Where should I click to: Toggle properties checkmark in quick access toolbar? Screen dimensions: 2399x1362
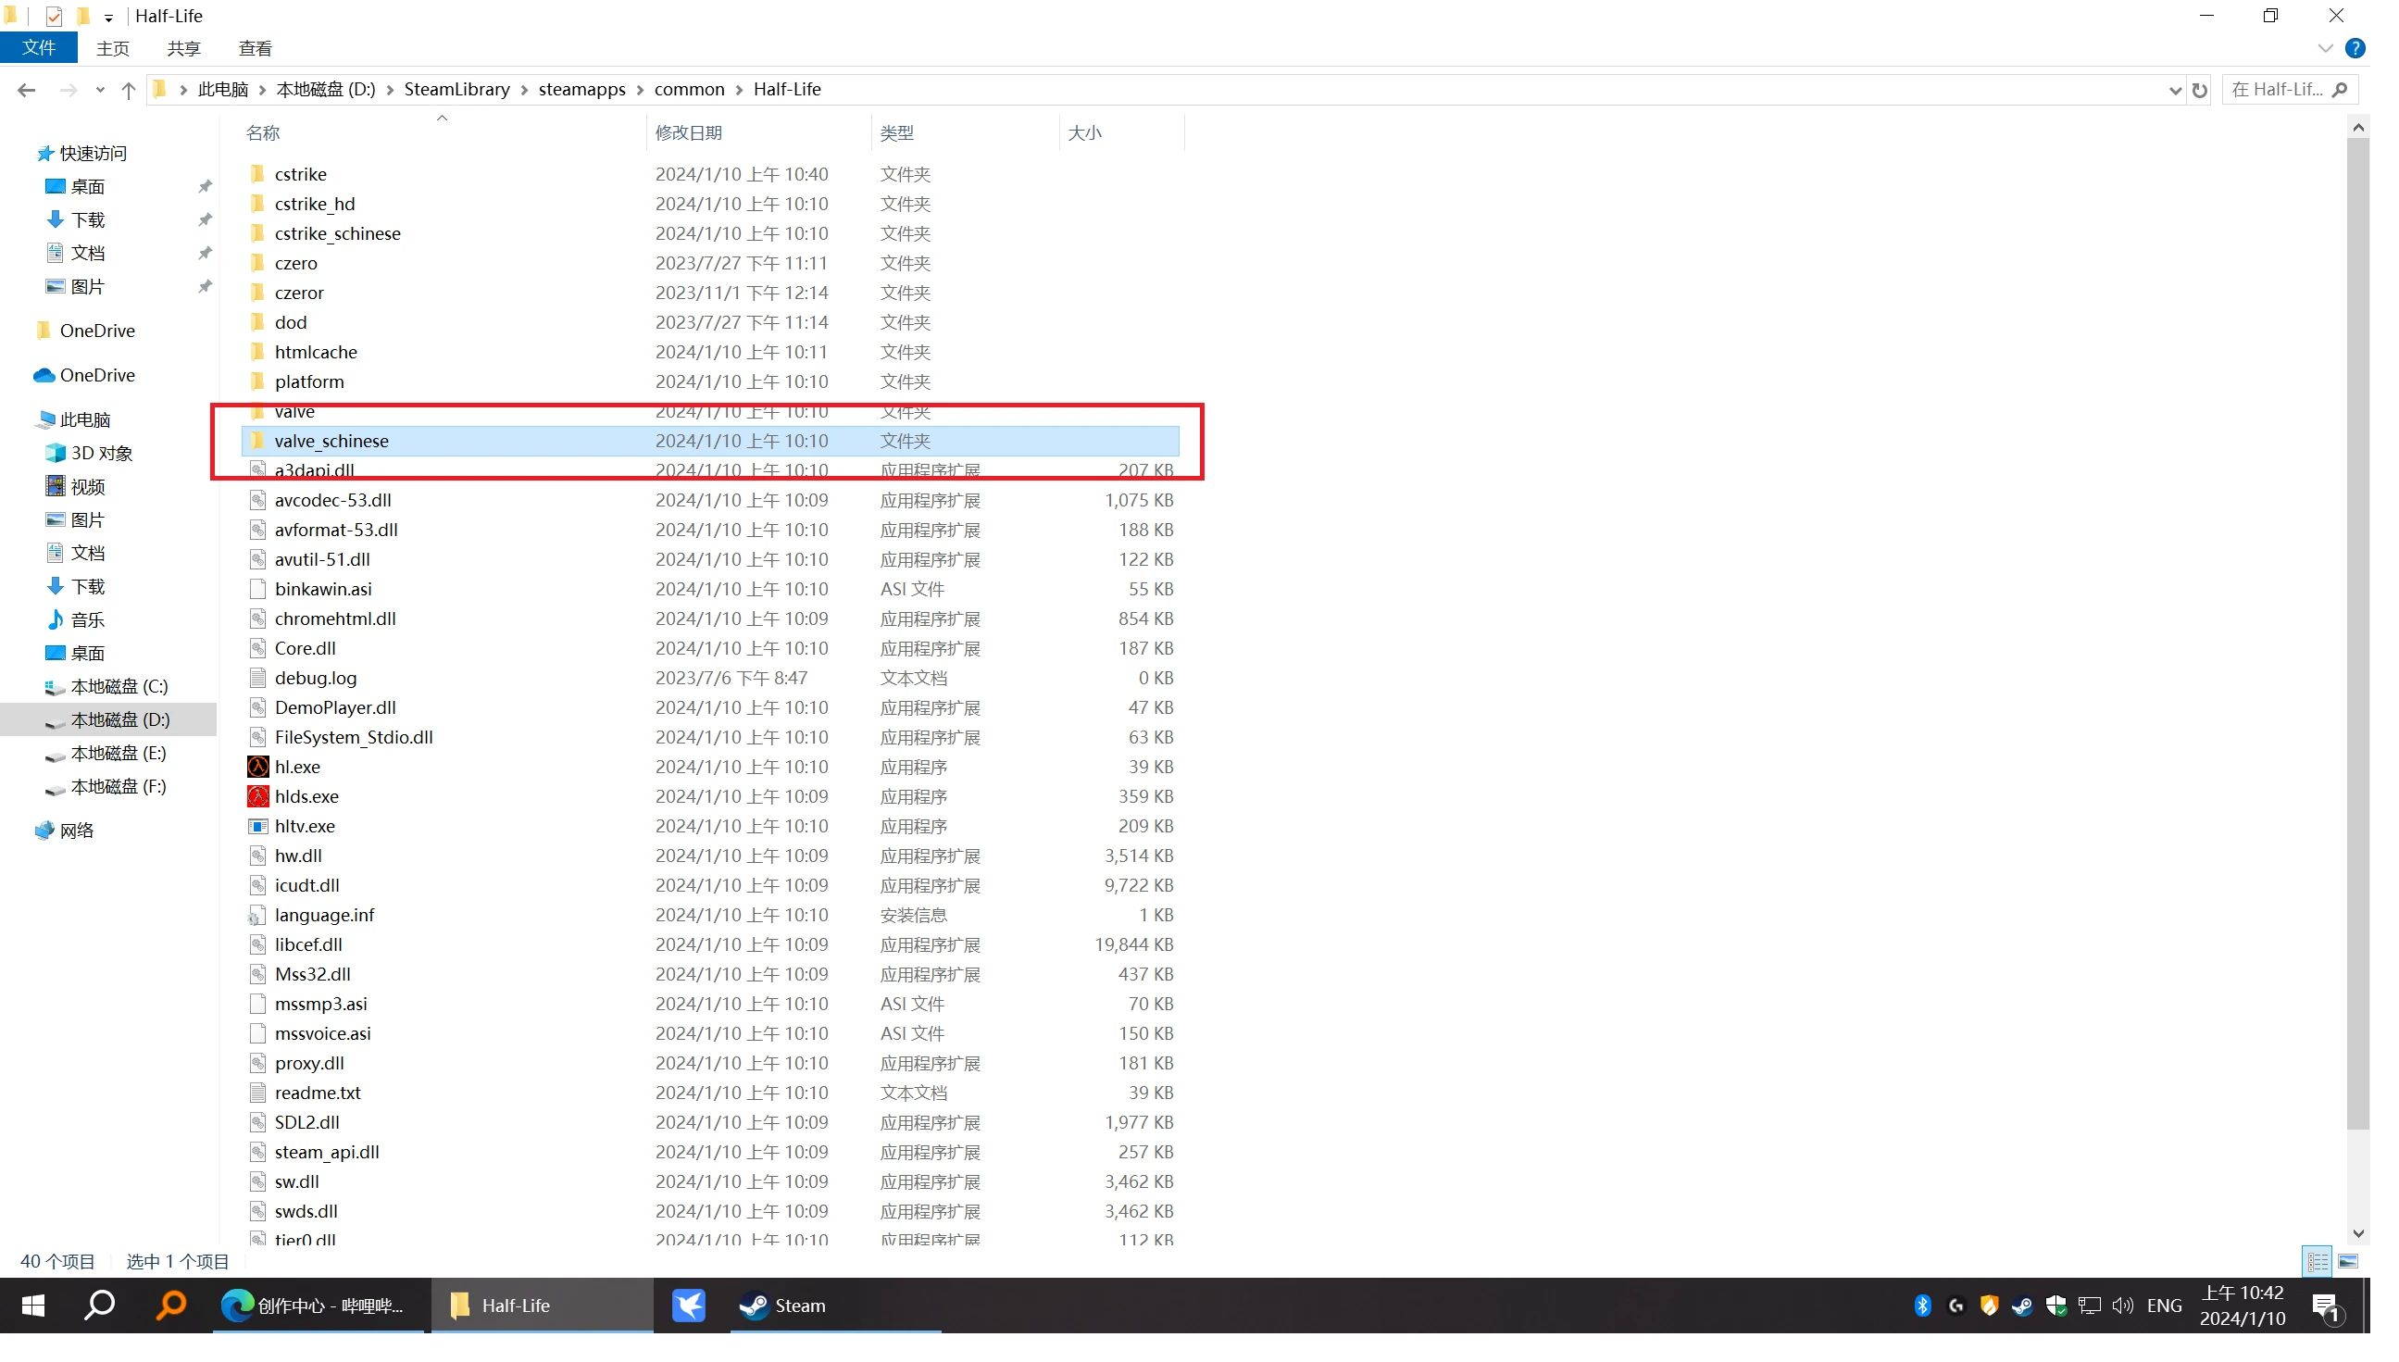pos(55,16)
